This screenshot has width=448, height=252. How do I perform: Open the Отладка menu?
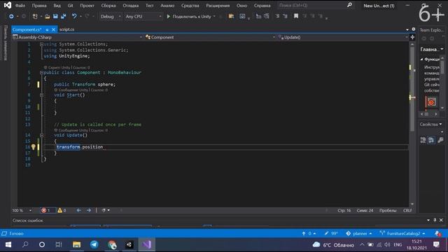coord(131,6)
